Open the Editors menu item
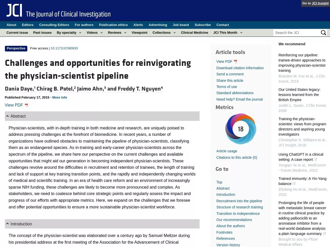Viewport: 330px width, 247px height. [x=28, y=25]
